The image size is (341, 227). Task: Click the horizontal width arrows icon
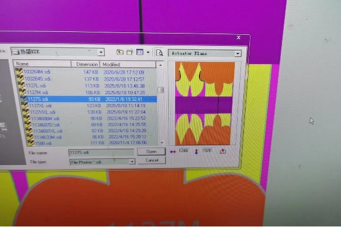pos(173,152)
